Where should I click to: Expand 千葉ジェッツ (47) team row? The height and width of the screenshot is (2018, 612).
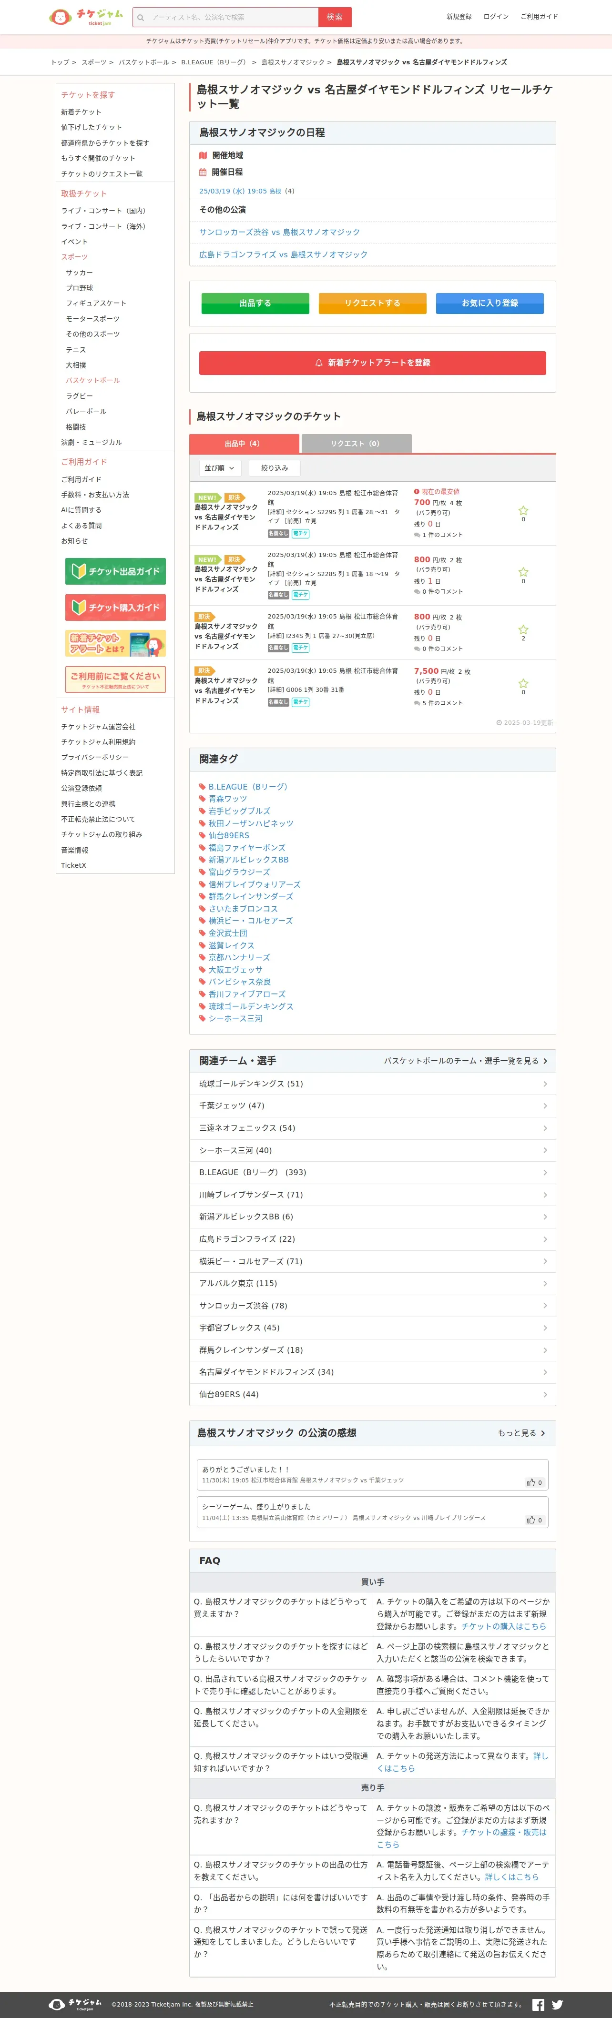click(x=372, y=1105)
